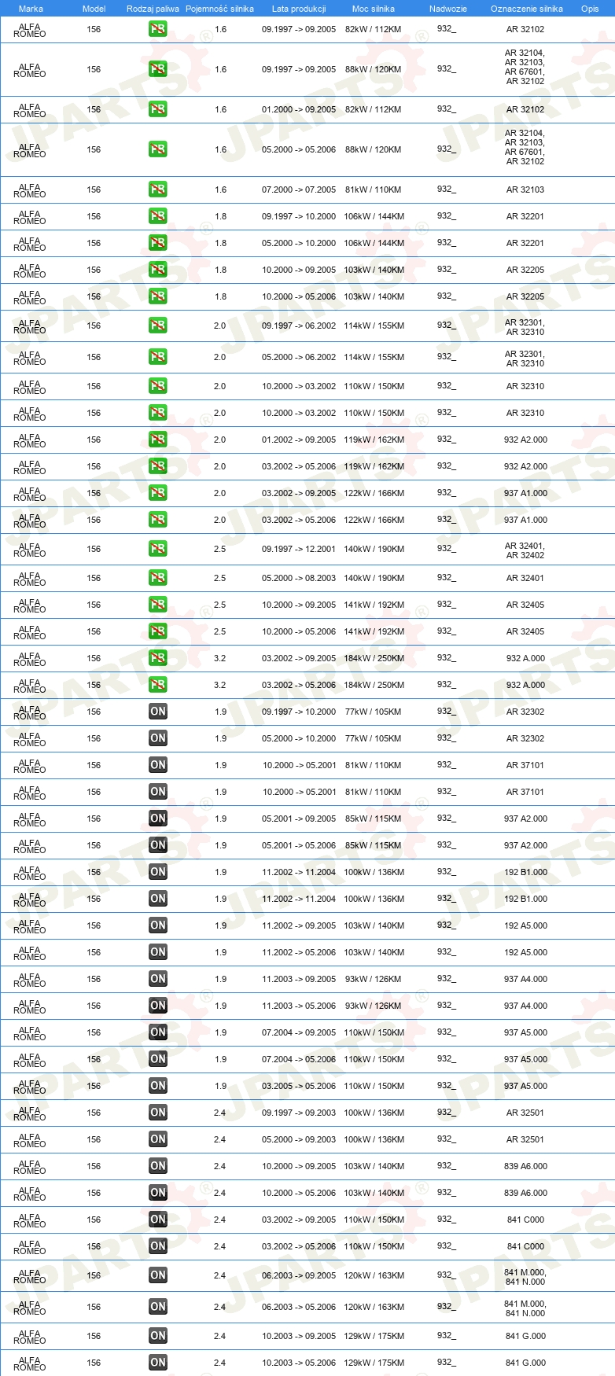This screenshot has height=1376, width=615.
Task: Select ON icon in 1.9 05.2001 -> 05.2006 row
Action: tap(158, 845)
